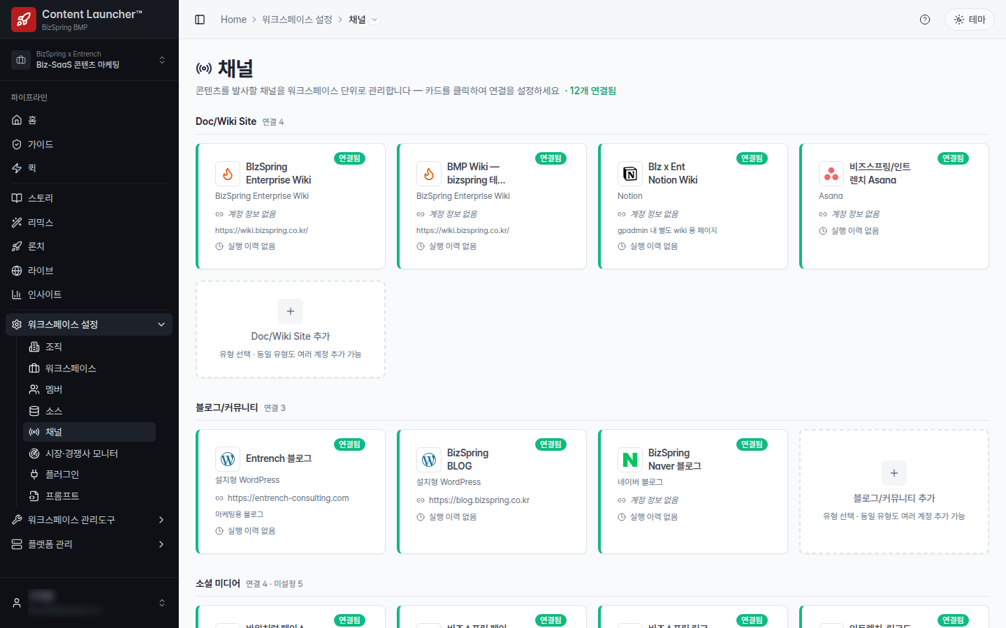Open the BizSpring BLOG card title
The height and width of the screenshot is (628, 1006).
tap(467, 460)
